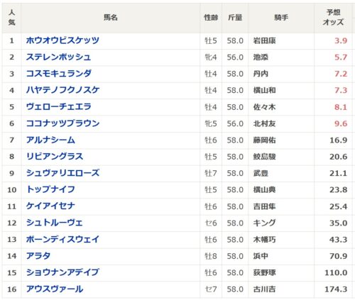Click ココナッツブラウン horse name link
Screen dimensions: 355x300
tap(62, 123)
